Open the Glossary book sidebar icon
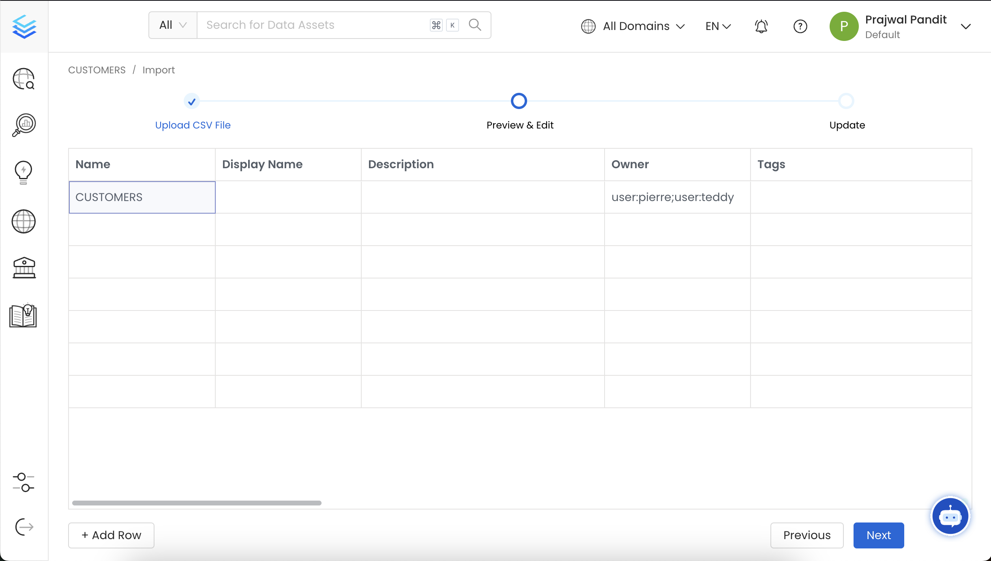This screenshot has width=991, height=561. (23, 315)
